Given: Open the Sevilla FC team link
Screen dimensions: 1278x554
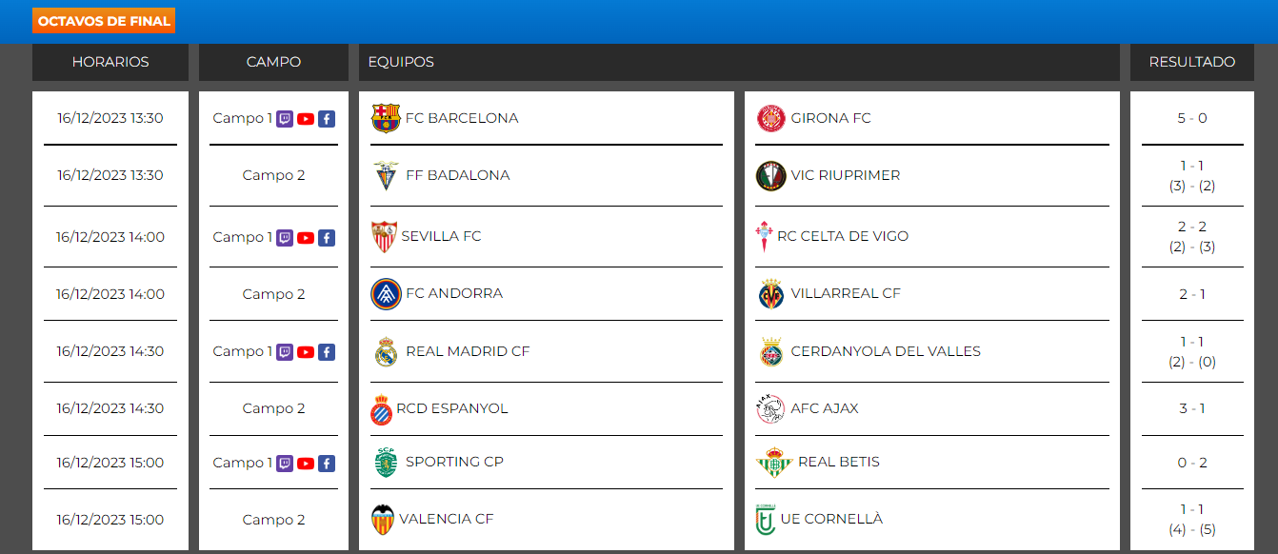Looking at the screenshot, I should [441, 236].
